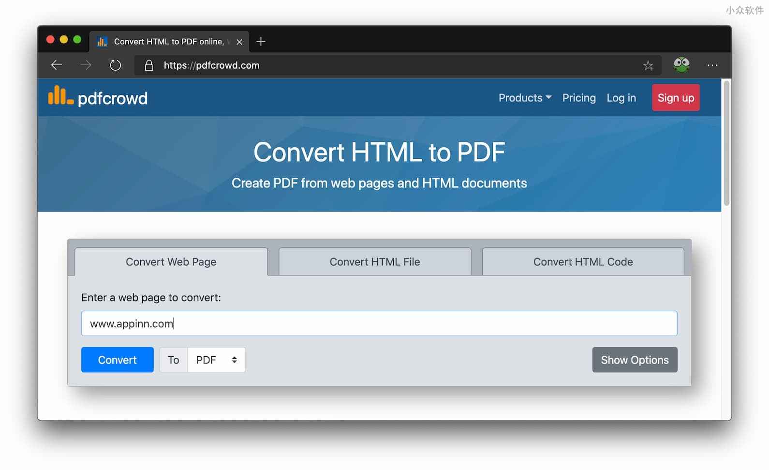The image size is (769, 470).
Task: Click the Log in link
Action: pos(621,98)
